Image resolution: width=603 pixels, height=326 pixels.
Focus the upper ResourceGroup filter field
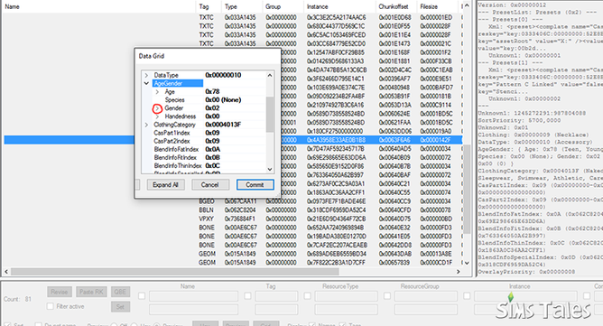click(426, 296)
